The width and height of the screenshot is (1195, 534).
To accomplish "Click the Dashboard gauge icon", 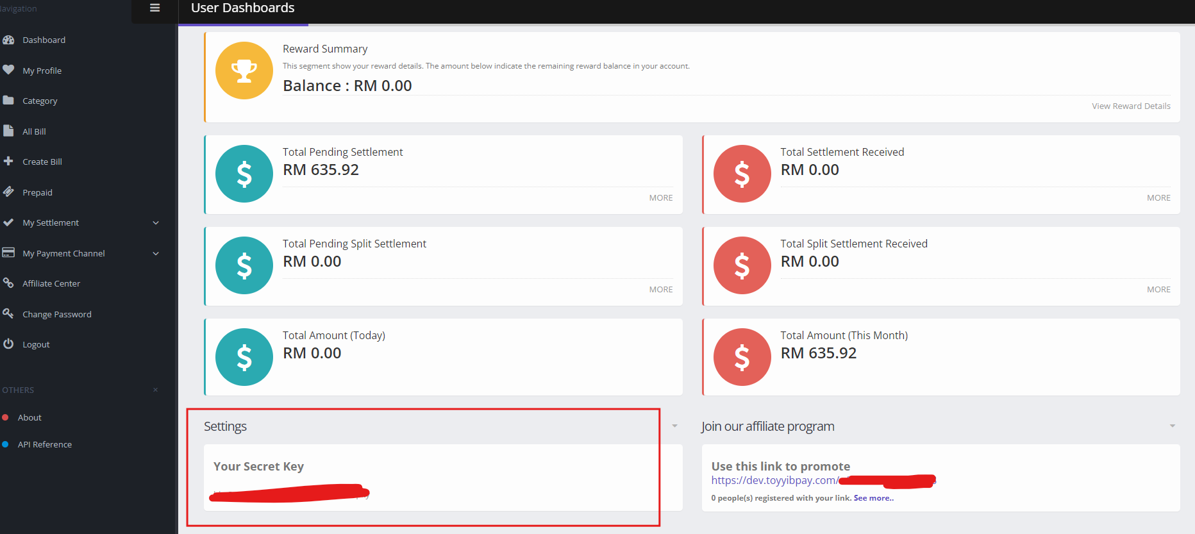I will (8, 40).
